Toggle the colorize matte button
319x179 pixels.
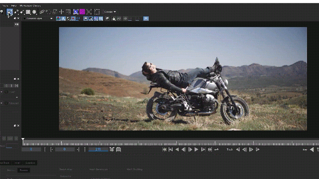point(73,18)
